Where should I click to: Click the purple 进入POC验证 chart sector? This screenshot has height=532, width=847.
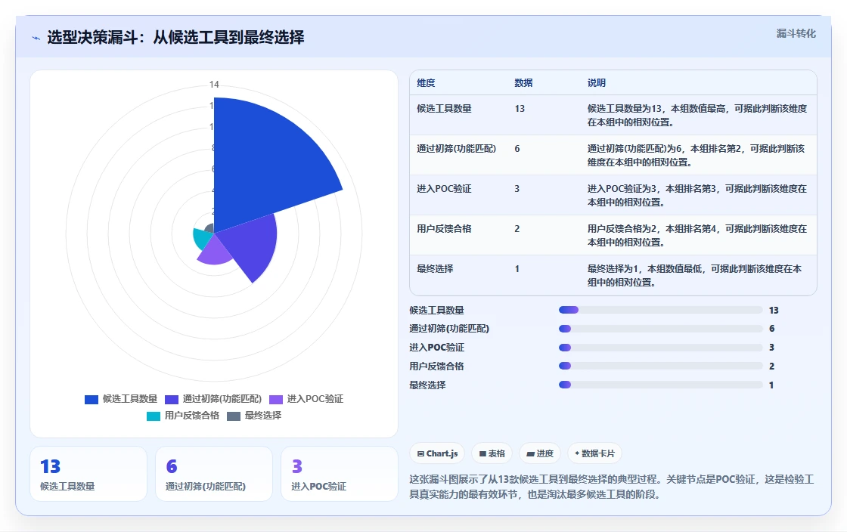[x=215, y=252]
